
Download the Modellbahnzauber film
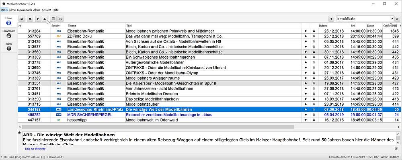[x=314, y=104]
